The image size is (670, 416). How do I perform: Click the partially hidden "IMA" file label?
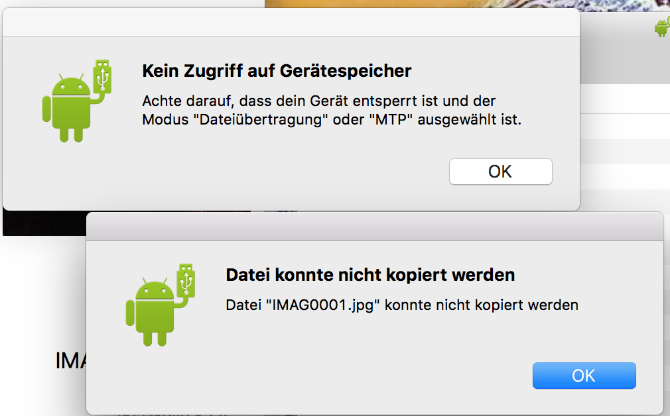pos(71,360)
